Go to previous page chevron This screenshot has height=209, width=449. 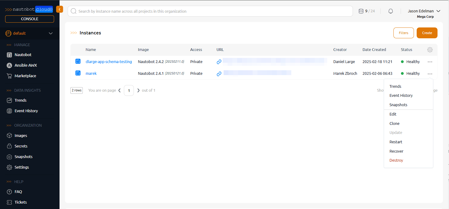coord(120,90)
